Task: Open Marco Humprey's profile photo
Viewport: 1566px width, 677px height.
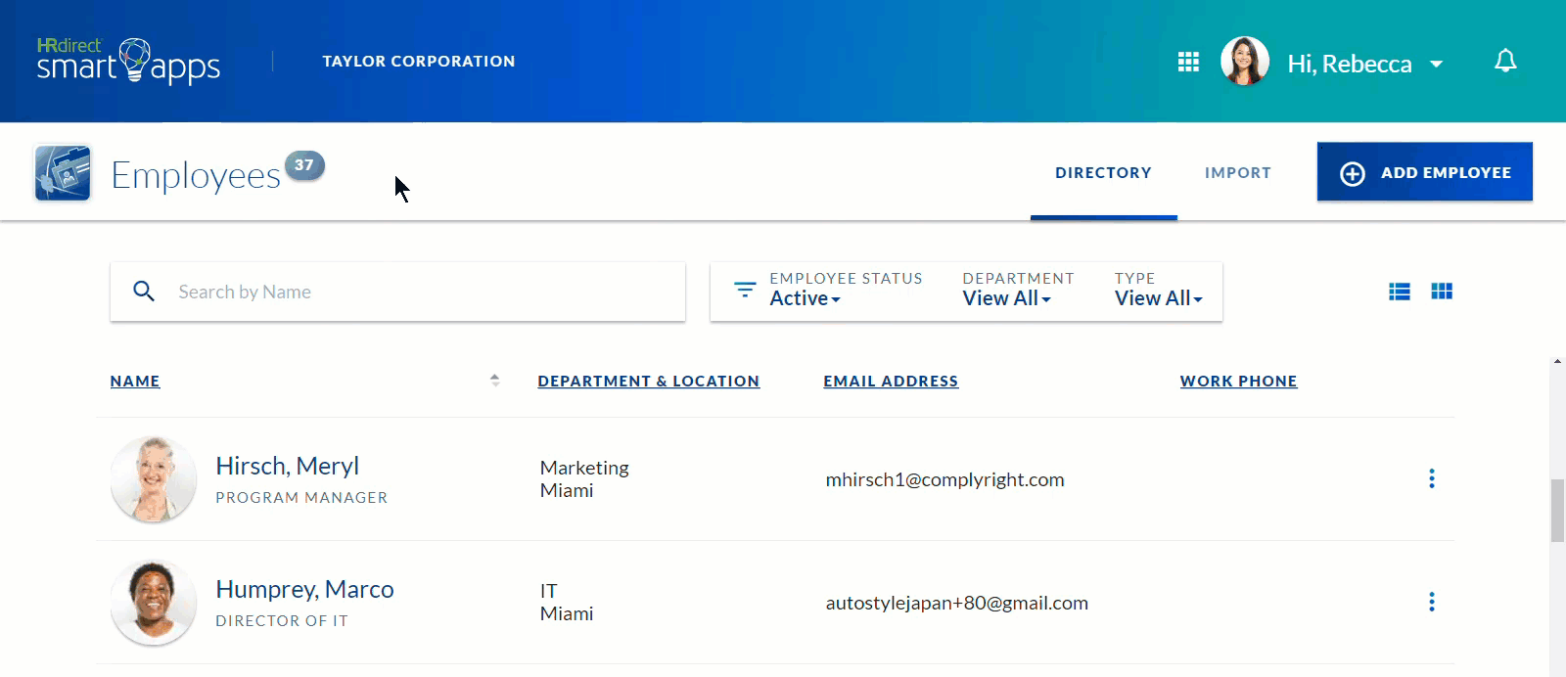Action: point(154,603)
